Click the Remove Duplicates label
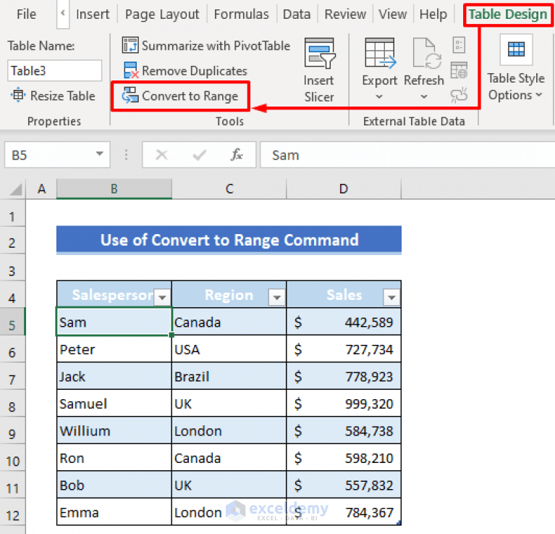555x534 pixels. (195, 70)
